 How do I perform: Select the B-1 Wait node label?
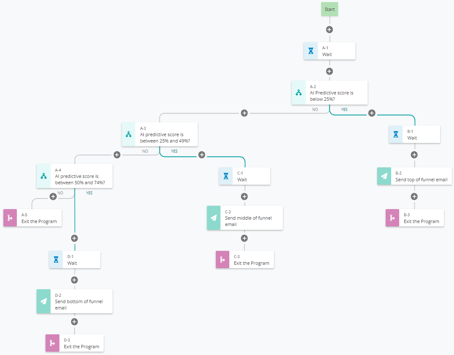(412, 138)
